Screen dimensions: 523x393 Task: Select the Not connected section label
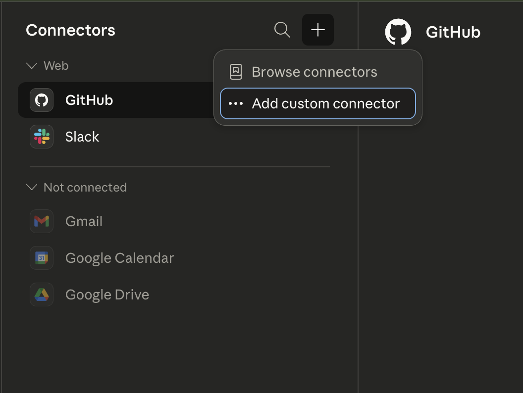click(x=85, y=188)
